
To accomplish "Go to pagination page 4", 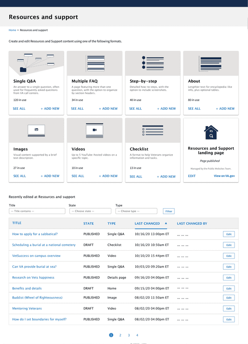I will 137,335.
